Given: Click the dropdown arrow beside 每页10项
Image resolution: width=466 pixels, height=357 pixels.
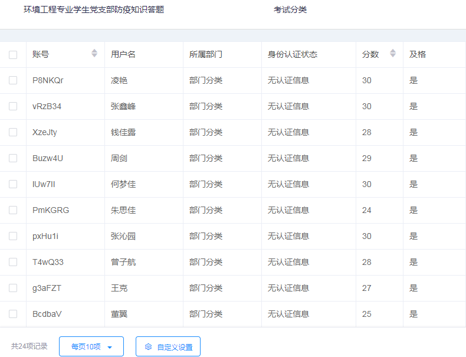Looking at the screenshot, I should coord(110,347).
